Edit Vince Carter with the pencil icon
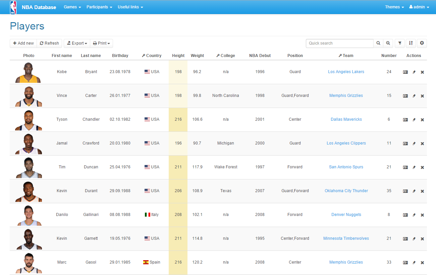This screenshot has width=436, height=275. (x=414, y=96)
